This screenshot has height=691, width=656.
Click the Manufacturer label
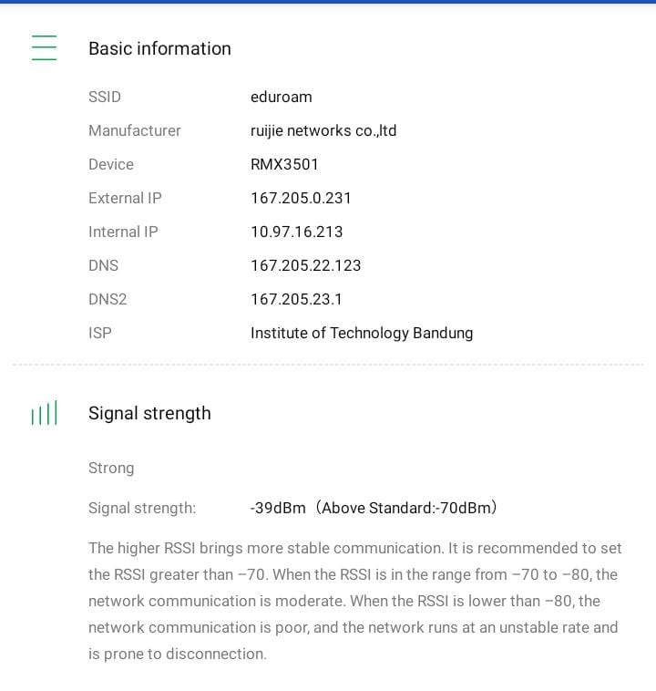pos(135,130)
